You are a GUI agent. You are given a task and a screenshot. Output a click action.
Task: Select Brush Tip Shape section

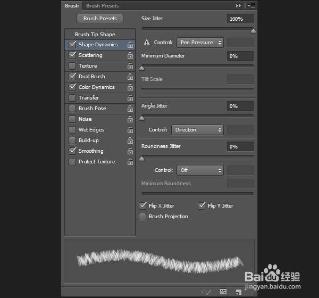click(95, 35)
